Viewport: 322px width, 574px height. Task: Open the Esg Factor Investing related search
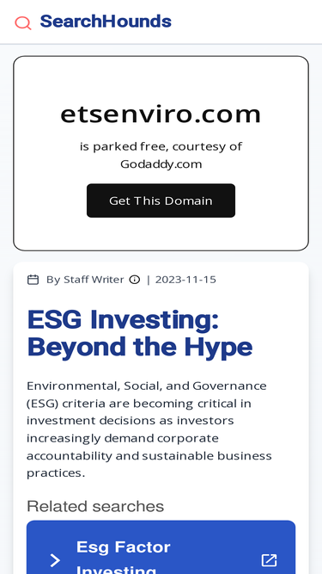point(161,547)
